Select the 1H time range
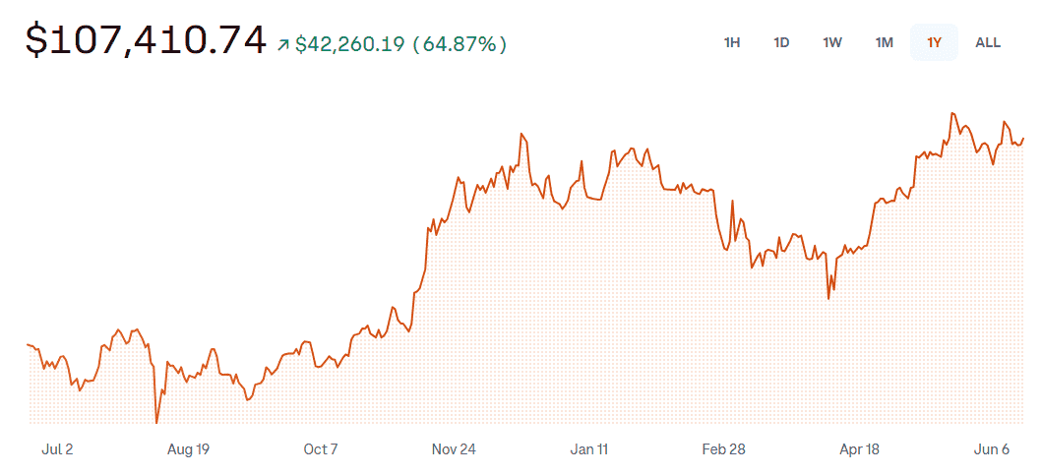1042x475 pixels. pos(732,42)
